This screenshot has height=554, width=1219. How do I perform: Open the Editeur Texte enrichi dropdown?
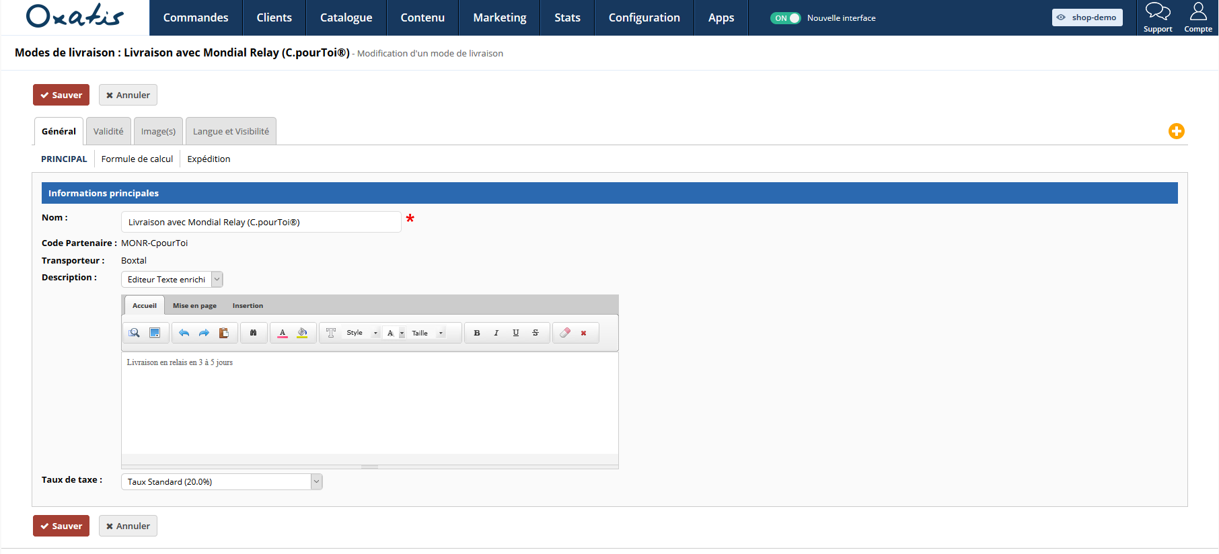[217, 279]
